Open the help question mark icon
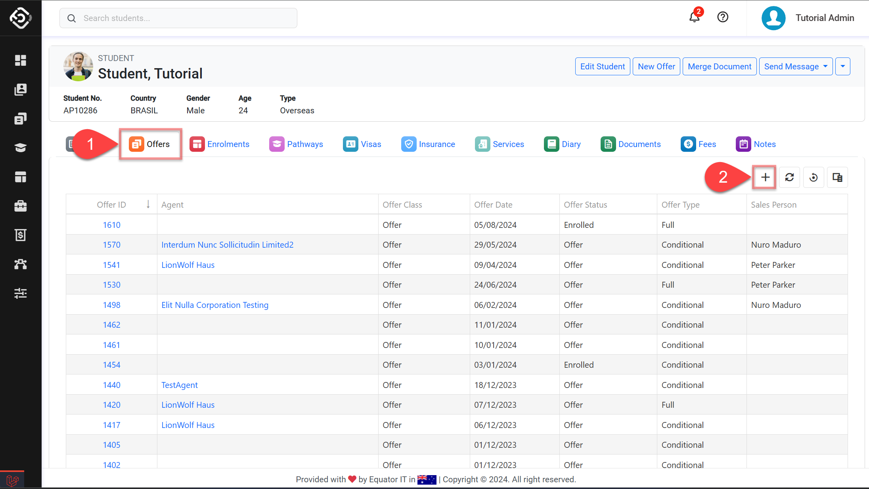Screen dimensions: 869x489 (x=723, y=17)
